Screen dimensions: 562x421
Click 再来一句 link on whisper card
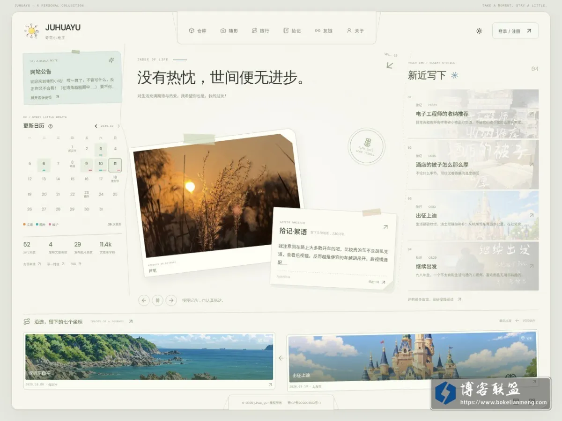[x=377, y=282]
